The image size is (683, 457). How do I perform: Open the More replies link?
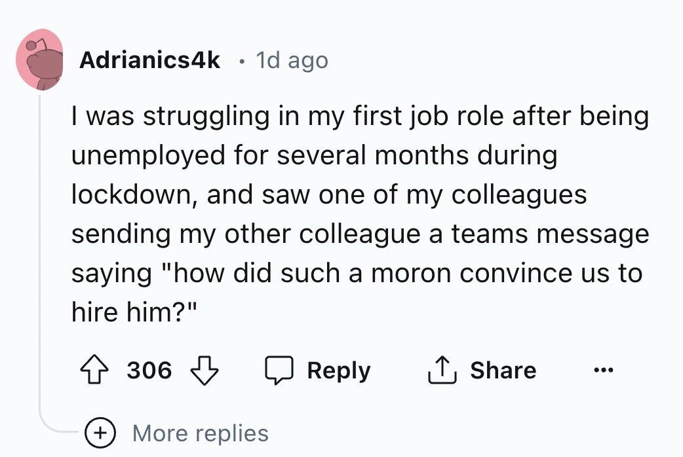point(200,433)
